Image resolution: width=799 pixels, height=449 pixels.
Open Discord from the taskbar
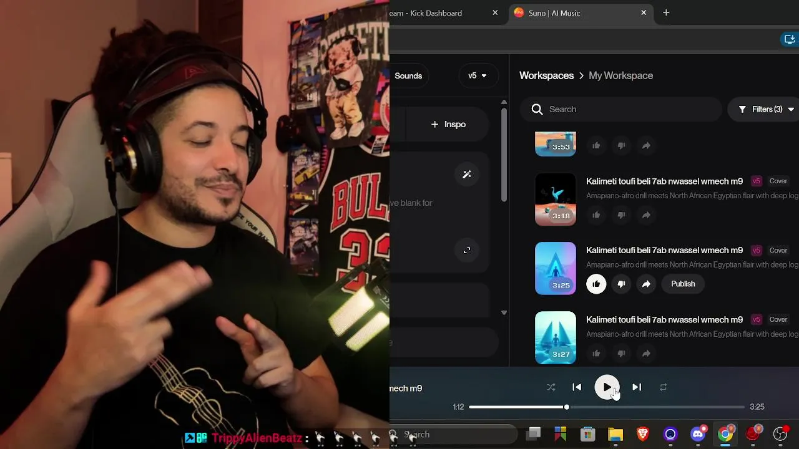click(x=698, y=434)
